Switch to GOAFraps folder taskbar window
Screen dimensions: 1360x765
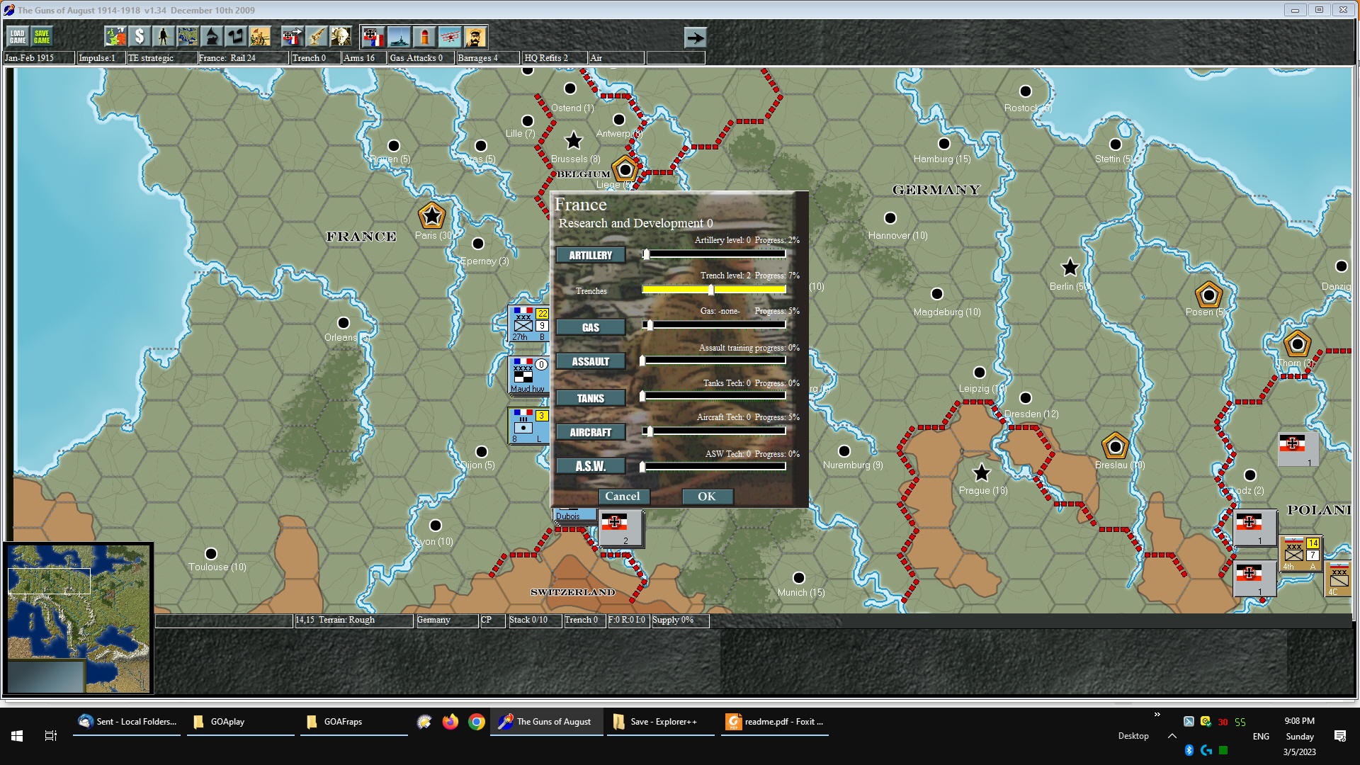353,722
